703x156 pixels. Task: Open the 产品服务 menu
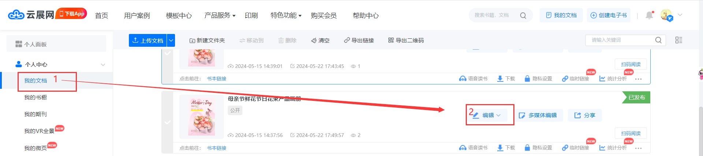tap(220, 15)
